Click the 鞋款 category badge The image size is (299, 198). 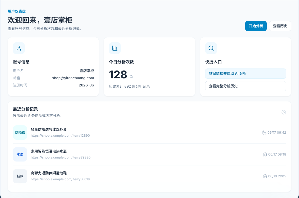[20, 176]
